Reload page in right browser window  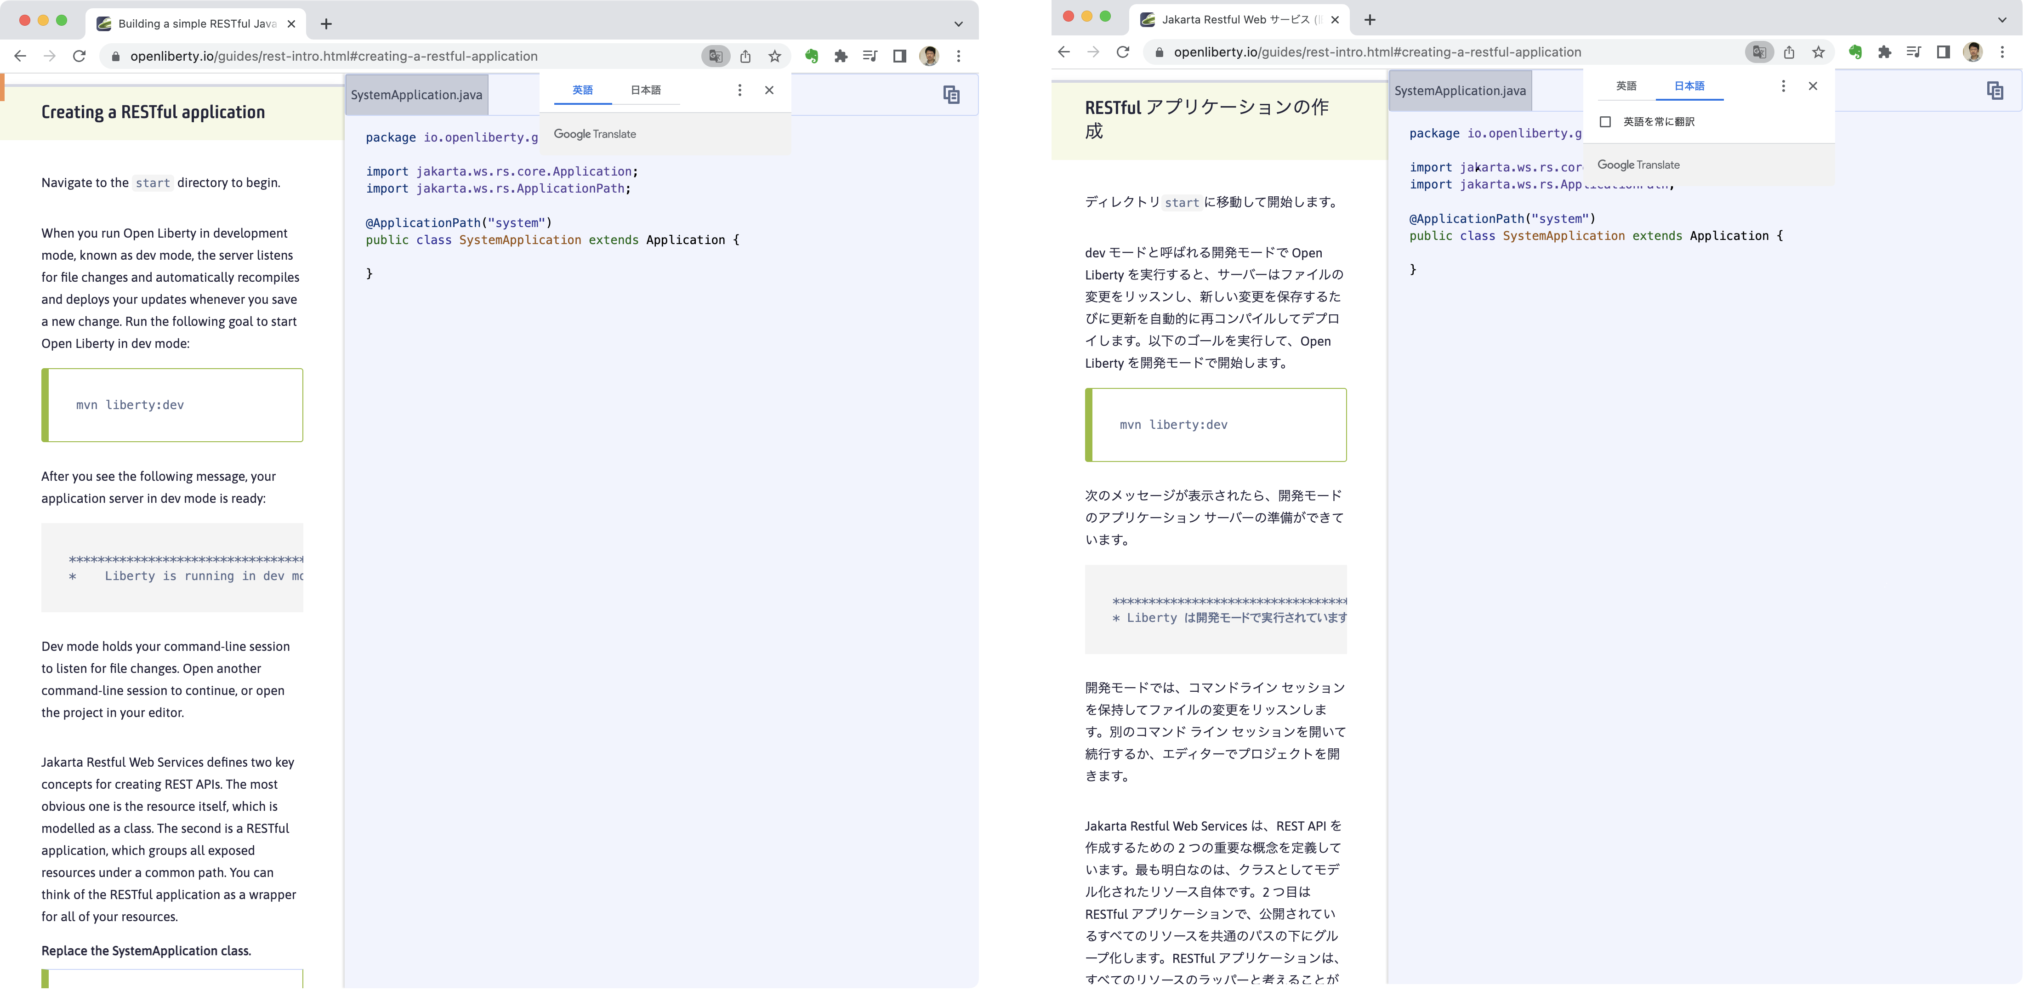click(1123, 52)
